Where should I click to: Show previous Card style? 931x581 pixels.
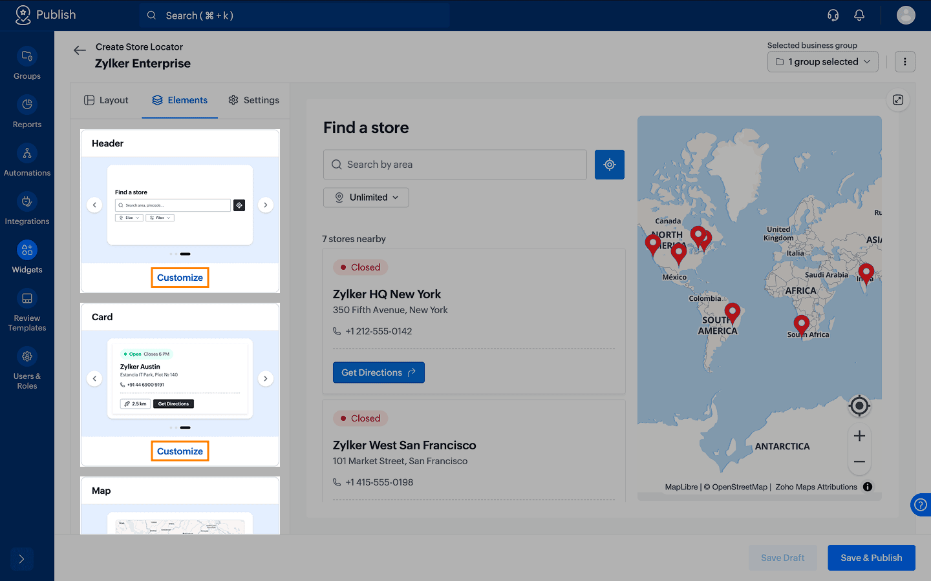94,379
